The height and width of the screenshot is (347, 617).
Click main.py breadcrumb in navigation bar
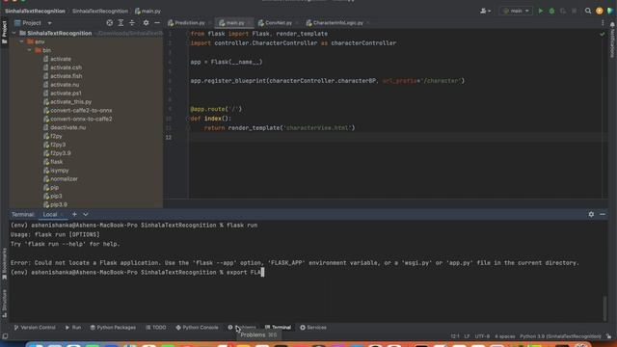tap(148, 11)
